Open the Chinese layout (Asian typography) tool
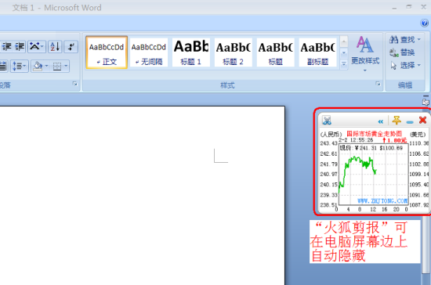The width and height of the screenshot is (431, 285). pos(34,46)
